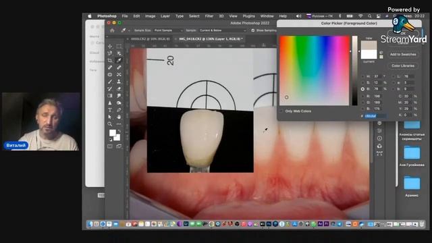This screenshot has height=243, width=432.
Task: Select the Eraser tool
Action: [119, 88]
